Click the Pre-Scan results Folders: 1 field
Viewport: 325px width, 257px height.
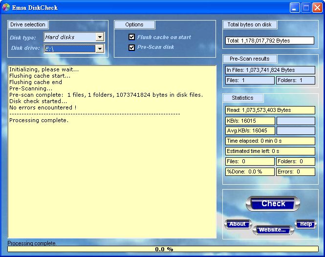pos(296,80)
